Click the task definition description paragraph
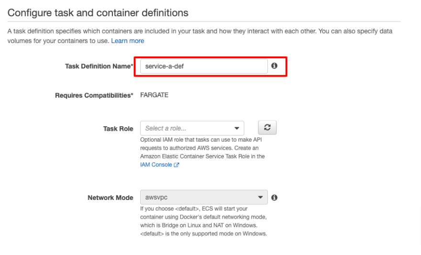The width and height of the screenshot is (421, 255). [200, 36]
